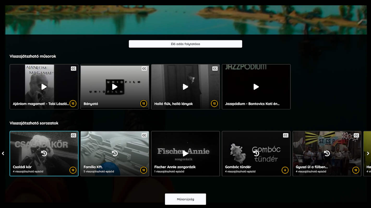The image size is (371, 208).
Task: Select the Gombóc tündér series title
Action: click(238, 167)
